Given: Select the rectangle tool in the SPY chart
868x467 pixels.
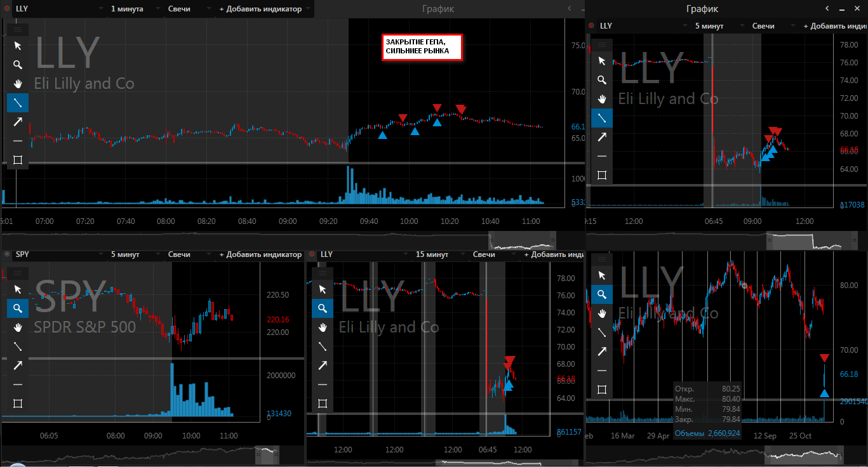Looking at the screenshot, I should pyautogui.click(x=18, y=404).
